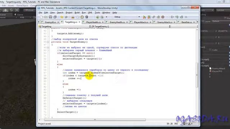Open the Search menu
This screenshot has width=230, height=129.
point(60,13)
